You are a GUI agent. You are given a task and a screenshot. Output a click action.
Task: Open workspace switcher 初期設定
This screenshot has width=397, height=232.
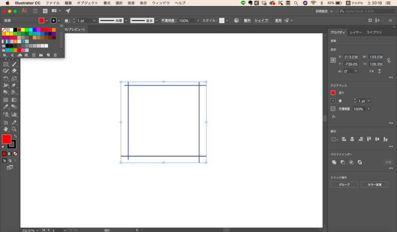(x=324, y=11)
